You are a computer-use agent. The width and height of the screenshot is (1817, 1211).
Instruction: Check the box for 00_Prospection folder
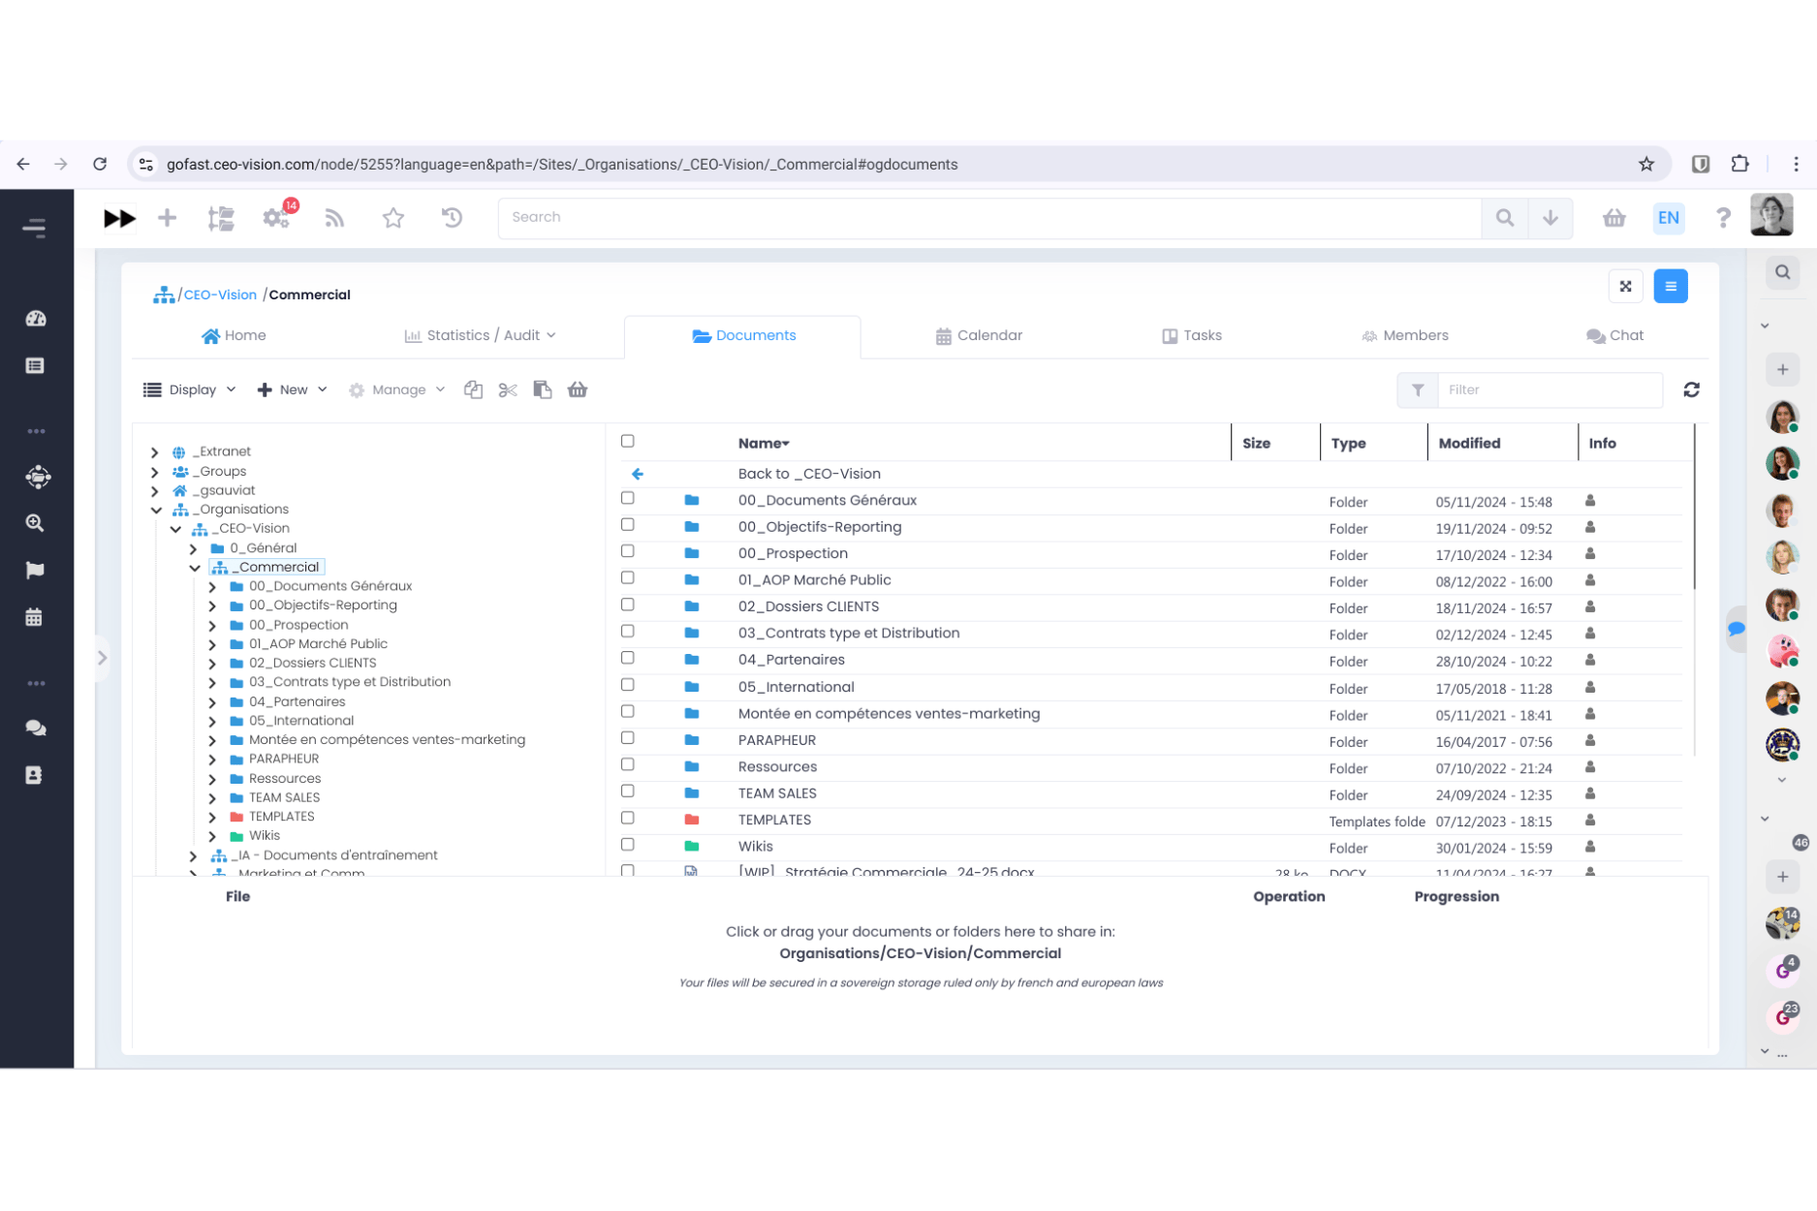628,551
